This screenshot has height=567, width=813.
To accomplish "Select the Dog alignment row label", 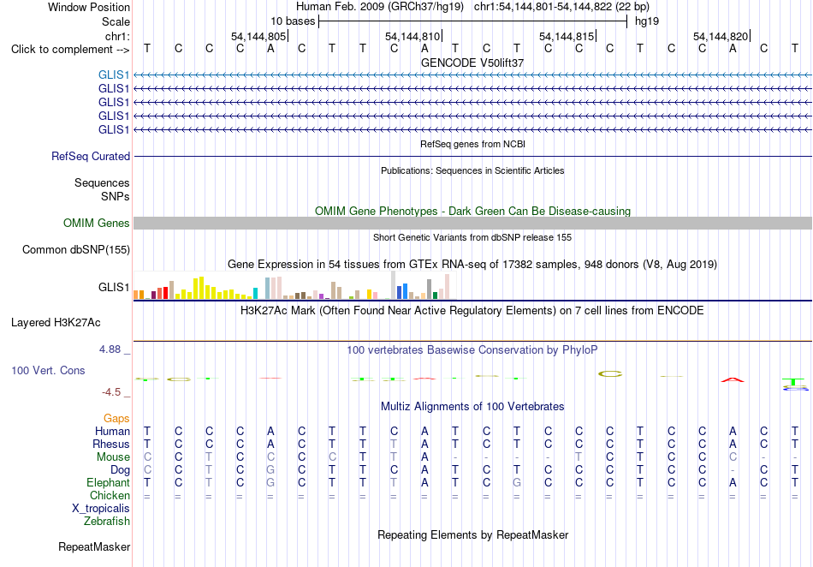I will click(x=121, y=470).
